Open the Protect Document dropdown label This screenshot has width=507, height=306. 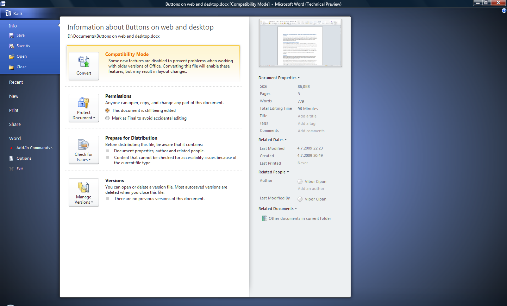click(x=84, y=115)
